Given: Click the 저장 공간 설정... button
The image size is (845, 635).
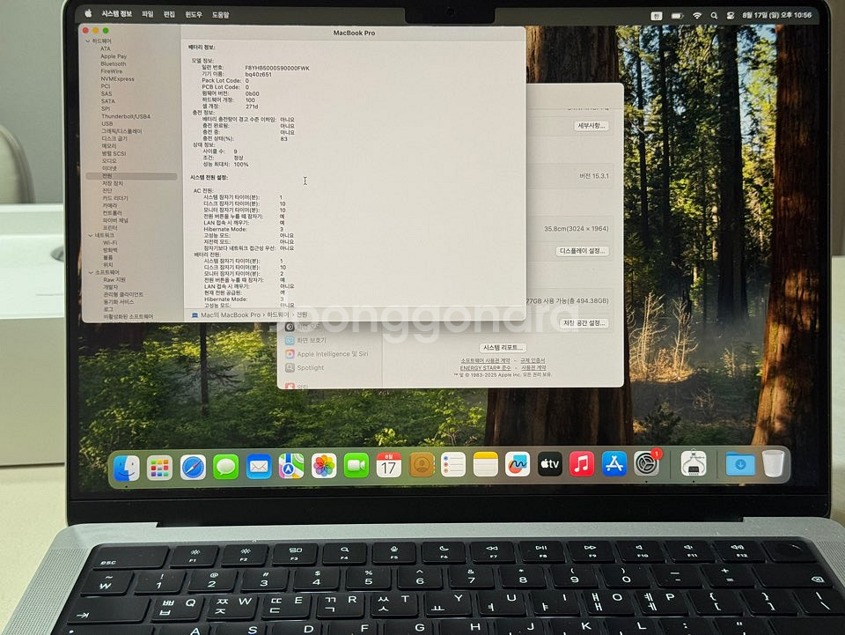Looking at the screenshot, I should pos(584,323).
